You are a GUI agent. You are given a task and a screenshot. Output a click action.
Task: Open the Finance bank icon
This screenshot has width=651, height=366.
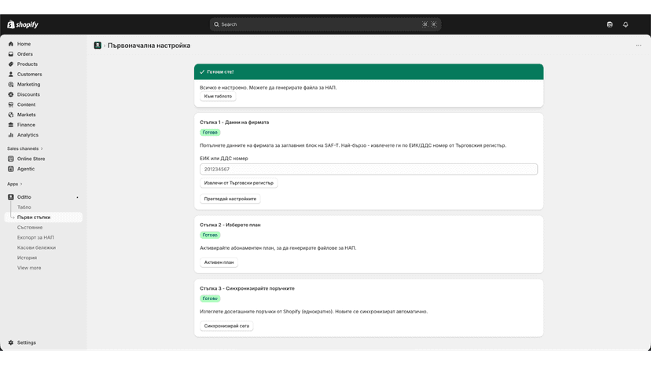coord(11,125)
